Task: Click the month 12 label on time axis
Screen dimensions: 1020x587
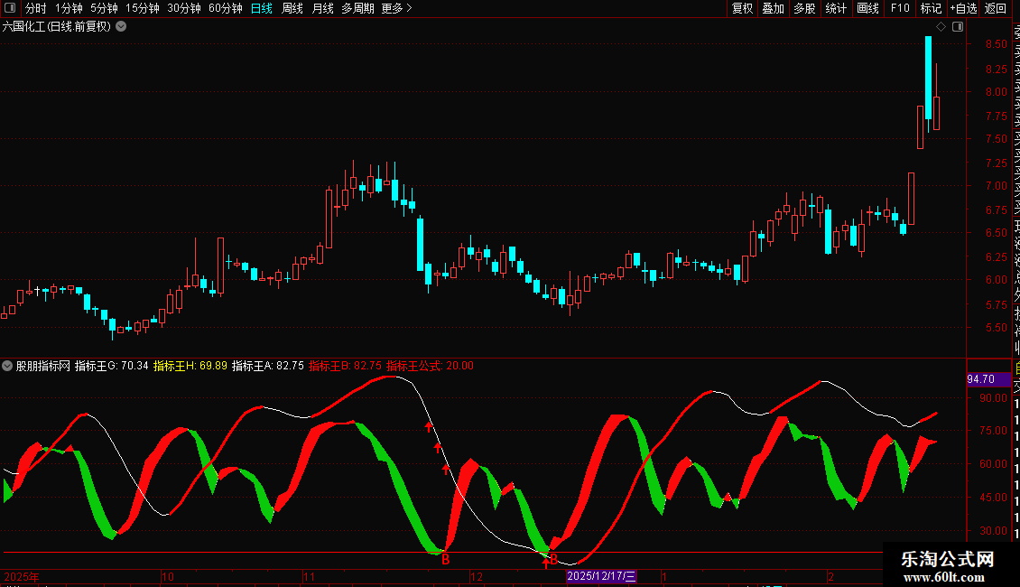Action: (477, 576)
